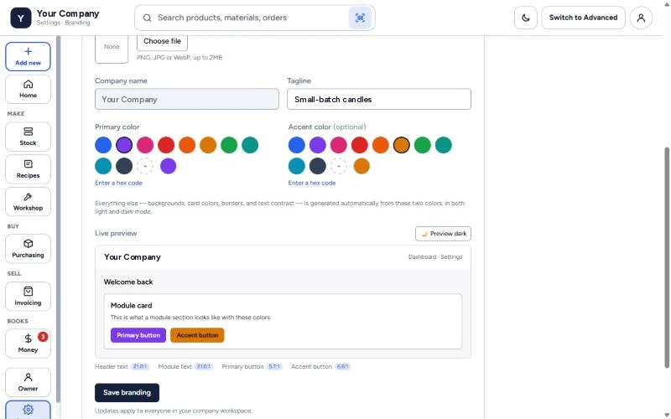Screen dimensions: 671x419
Task: Click the sidebar vertical scrollbar
Action: point(58,218)
